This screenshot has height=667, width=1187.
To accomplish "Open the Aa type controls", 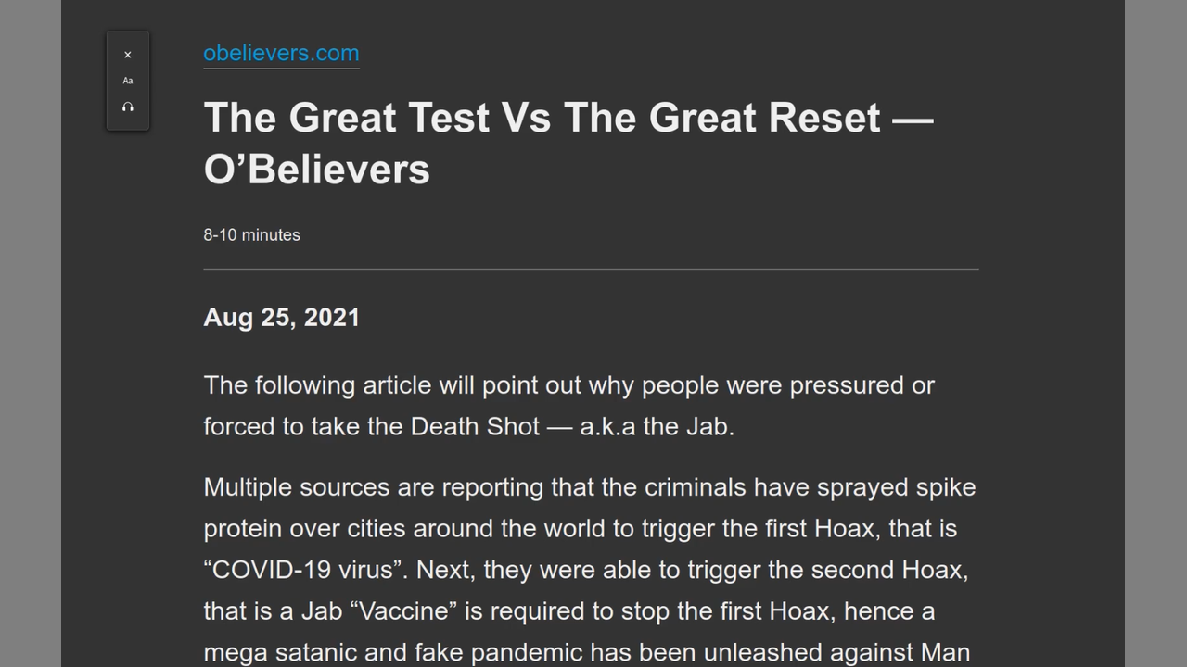I will pos(128,81).
